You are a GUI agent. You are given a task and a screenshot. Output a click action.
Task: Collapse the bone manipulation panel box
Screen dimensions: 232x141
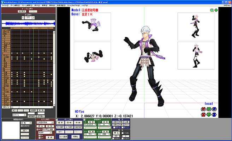pos(57,119)
